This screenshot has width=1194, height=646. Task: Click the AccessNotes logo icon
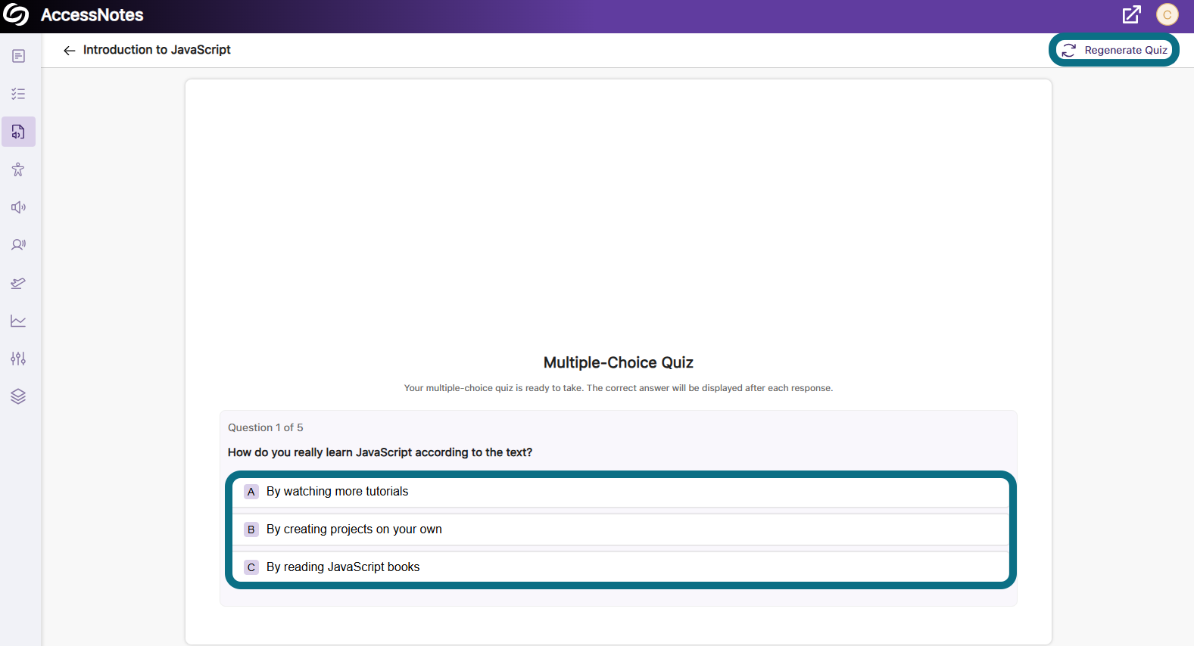point(16,15)
